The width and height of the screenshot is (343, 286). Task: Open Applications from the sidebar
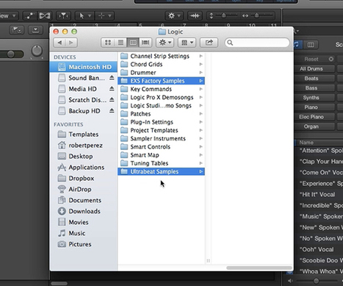(84, 168)
